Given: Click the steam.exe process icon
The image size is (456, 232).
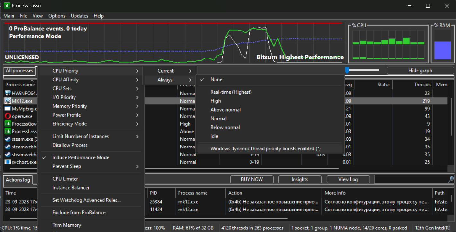Looking at the screenshot, I should (8, 139).
